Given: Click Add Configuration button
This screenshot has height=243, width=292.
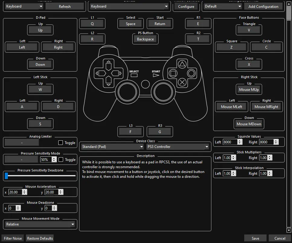Looking at the screenshot, I should pyautogui.click(x=263, y=7).
